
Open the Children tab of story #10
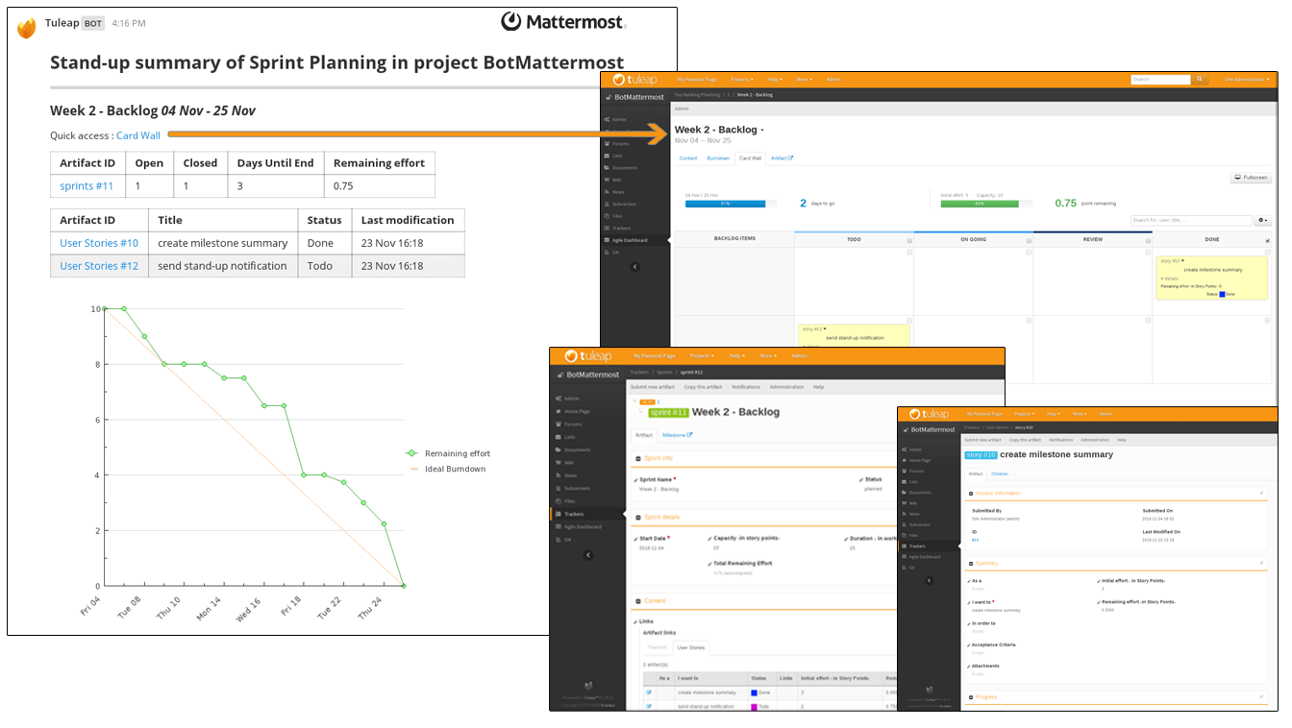point(1000,473)
